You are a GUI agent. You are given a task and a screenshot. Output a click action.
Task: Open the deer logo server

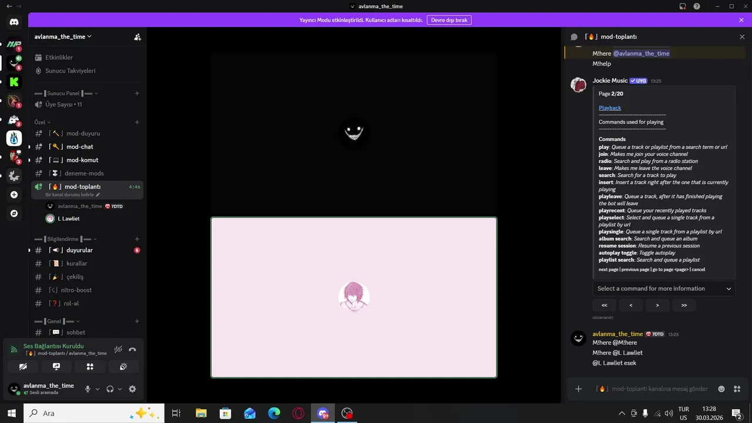(x=14, y=100)
